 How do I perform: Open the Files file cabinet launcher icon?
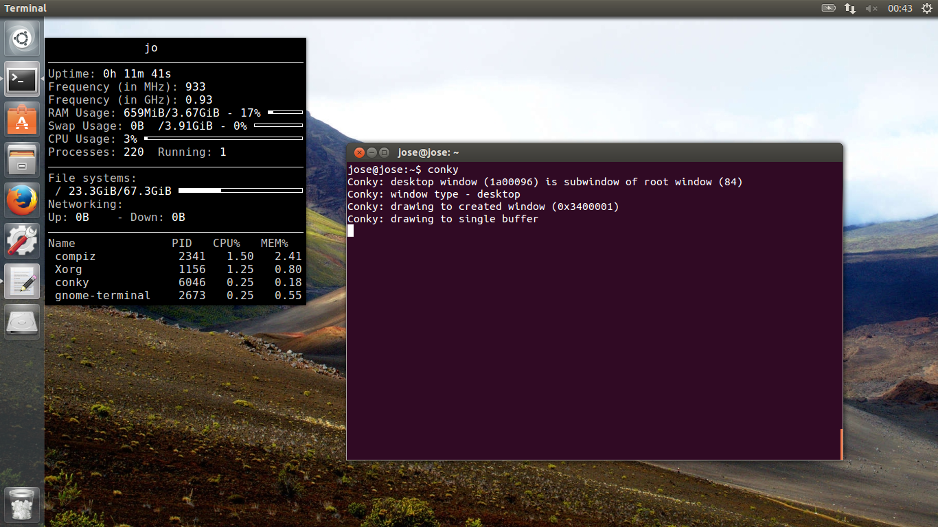click(22, 160)
